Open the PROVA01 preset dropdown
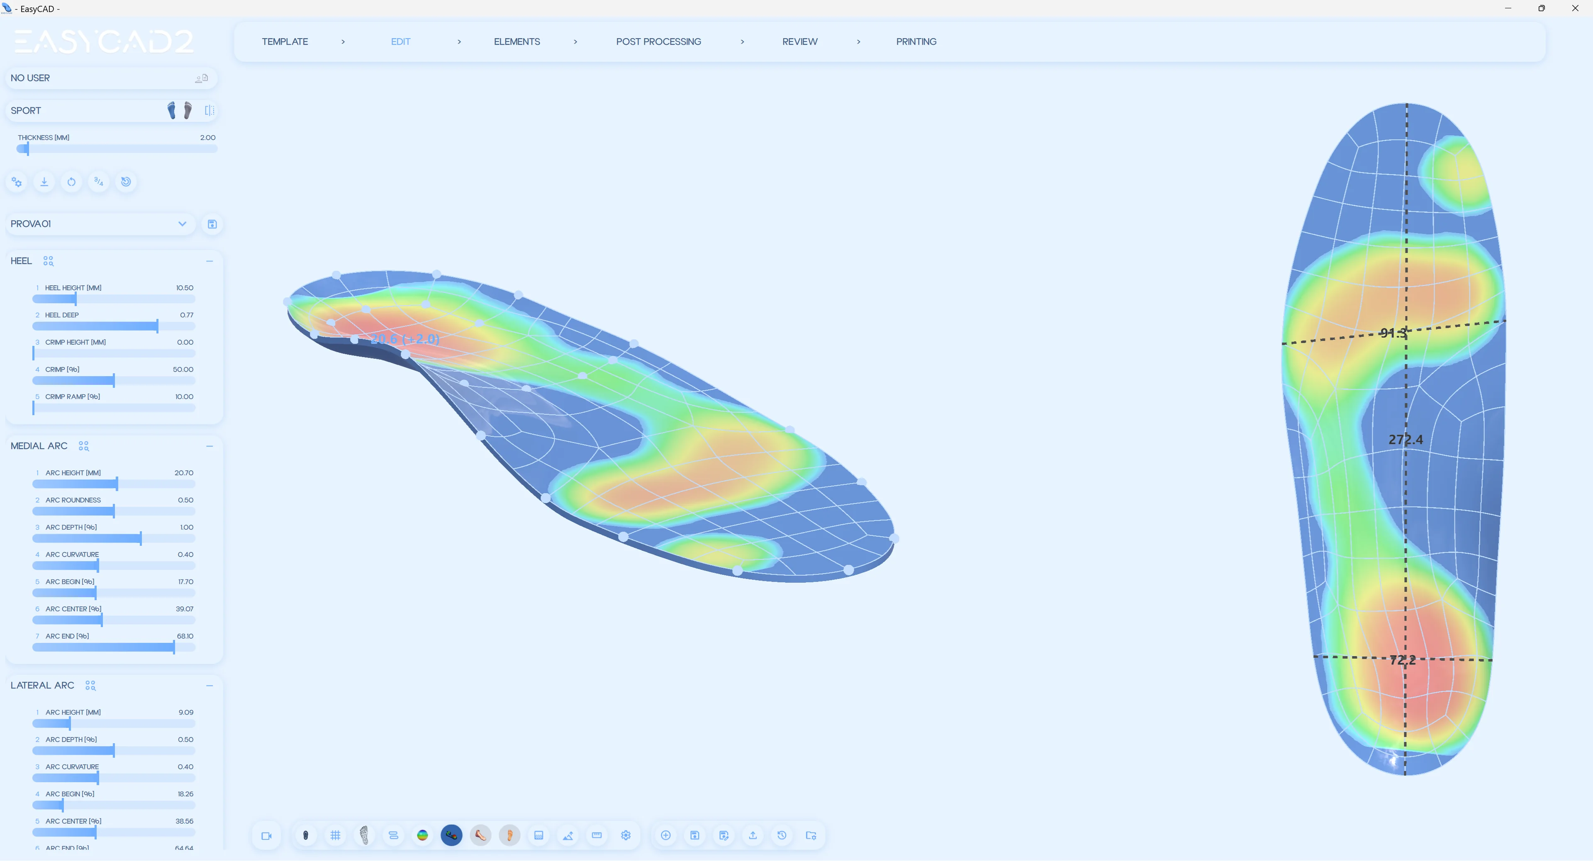 click(x=182, y=224)
